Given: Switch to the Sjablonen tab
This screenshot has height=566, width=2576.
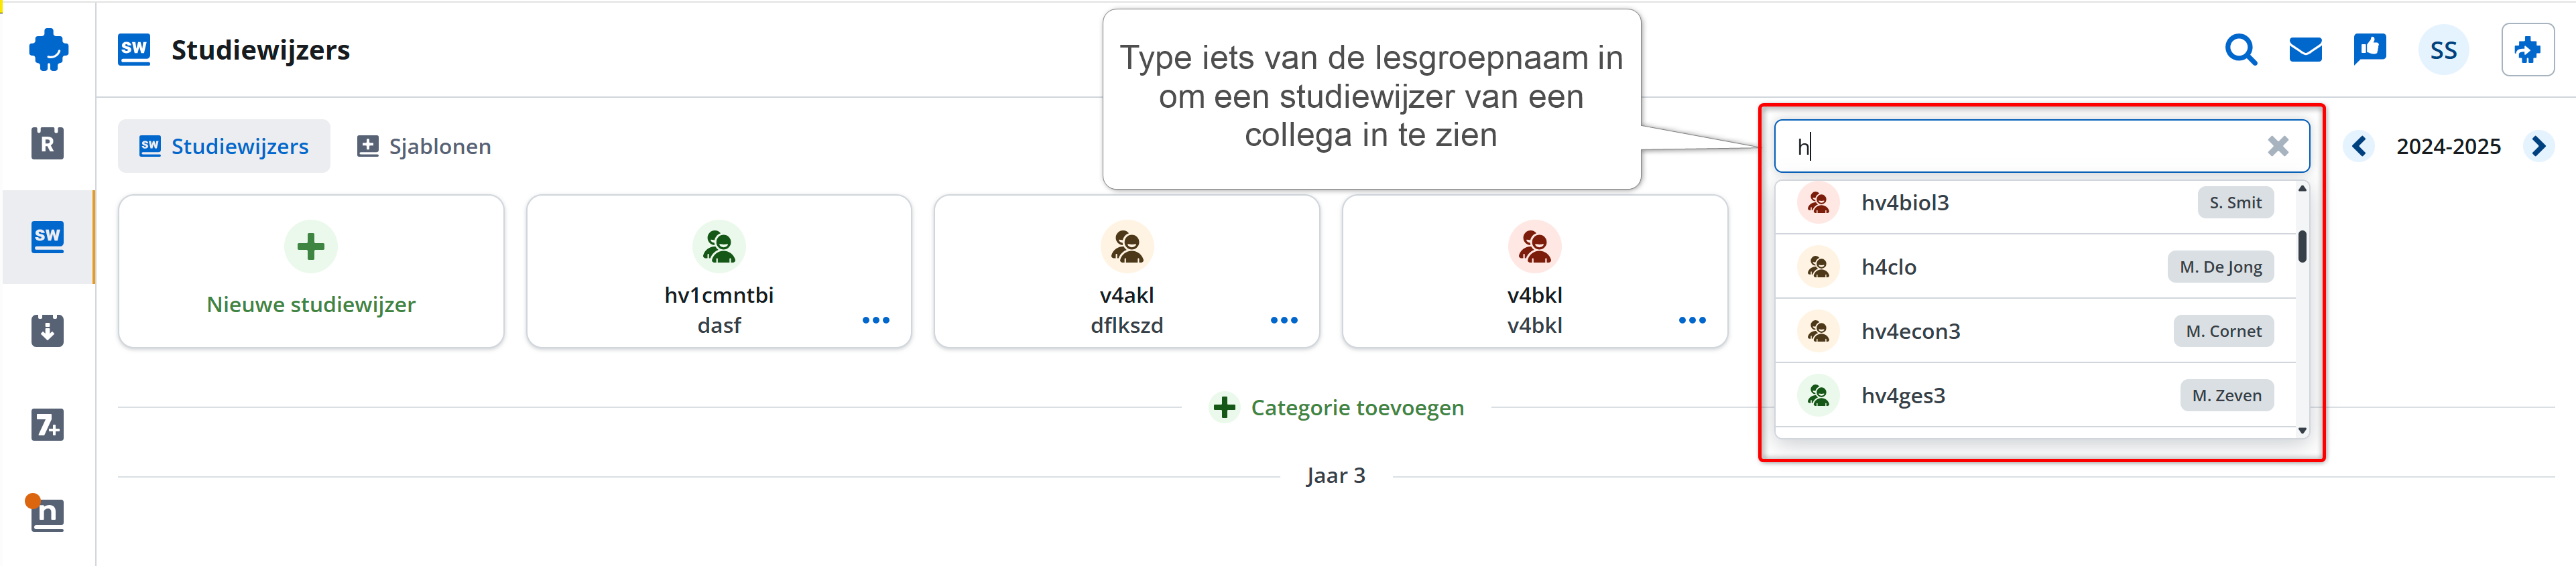Looking at the screenshot, I should coord(424,146).
